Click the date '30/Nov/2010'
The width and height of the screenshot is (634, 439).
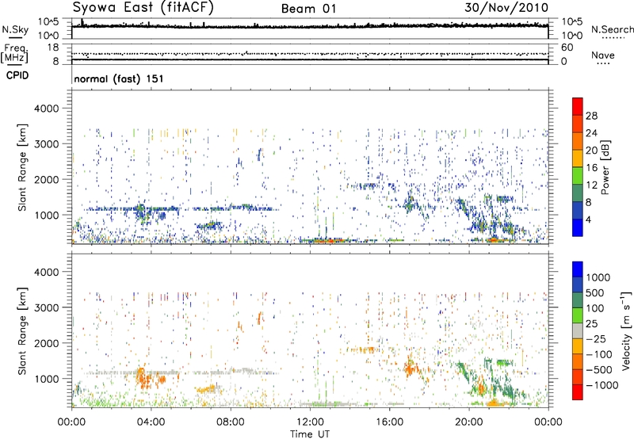(x=506, y=7)
